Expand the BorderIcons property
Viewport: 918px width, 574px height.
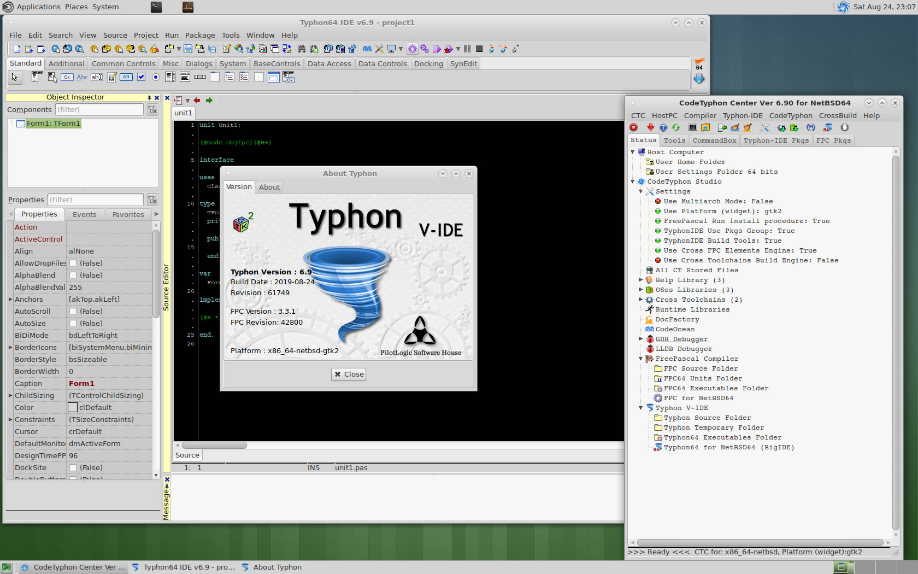[10, 348]
